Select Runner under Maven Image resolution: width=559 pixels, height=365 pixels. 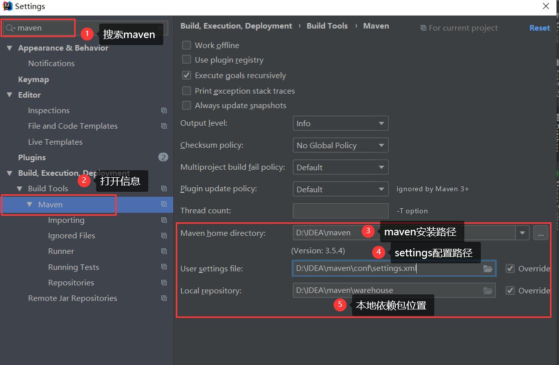coord(61,251)
